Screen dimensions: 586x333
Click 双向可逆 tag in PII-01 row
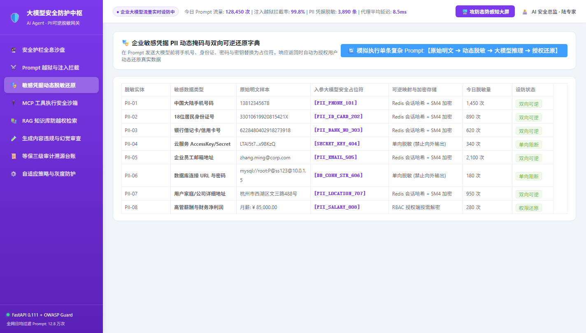click(x=529, y=104)
